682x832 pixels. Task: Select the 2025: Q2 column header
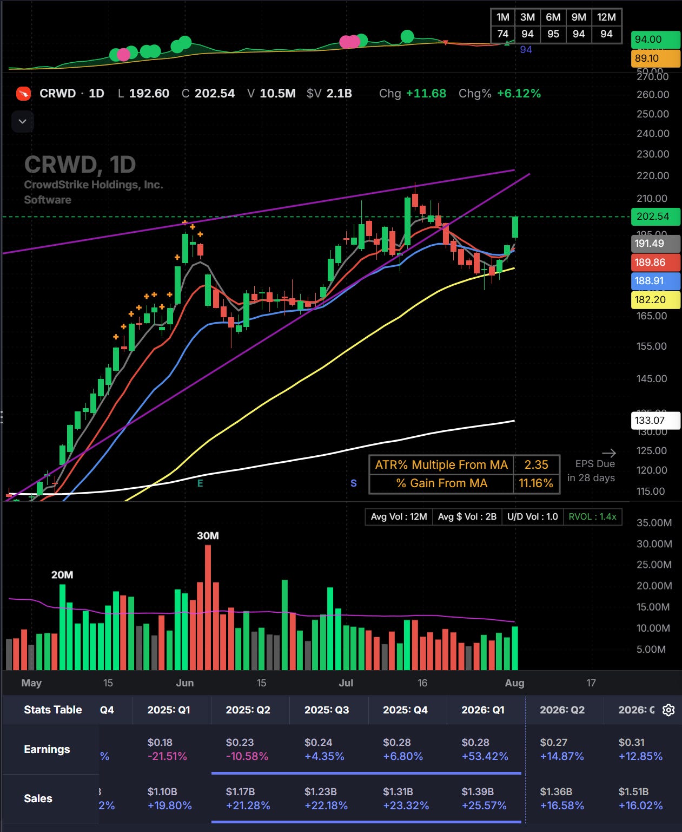[248, 710]
